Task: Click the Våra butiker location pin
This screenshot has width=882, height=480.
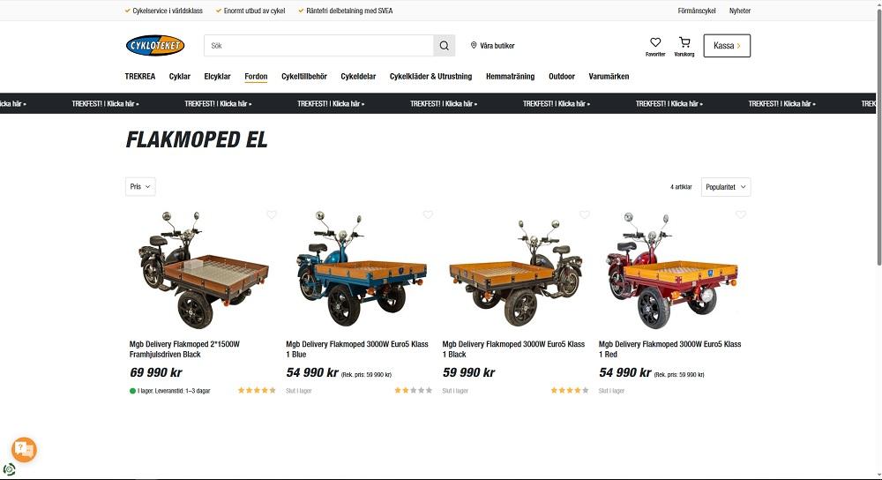Action: [x=474, y=45]
